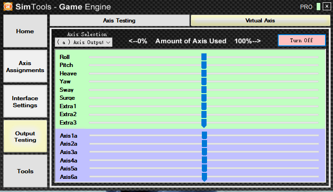
Task: Click the Axis1a label text
Action: coord(68,135)
